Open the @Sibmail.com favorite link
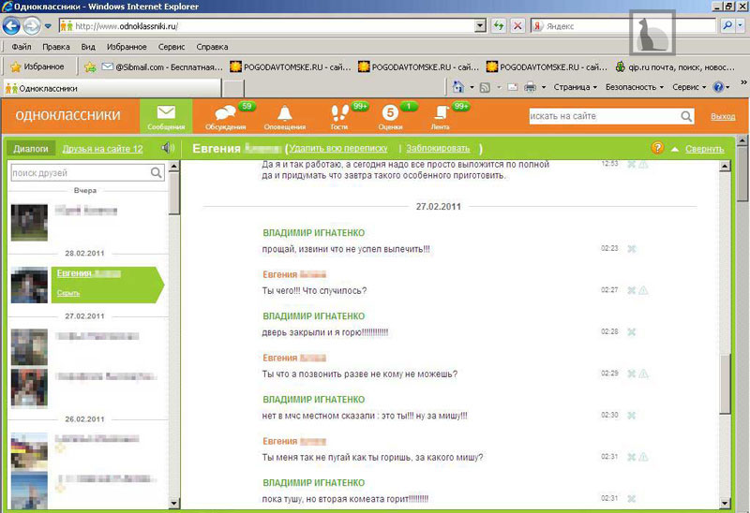This screenshot has width=750, height=513. pos(162,67)
